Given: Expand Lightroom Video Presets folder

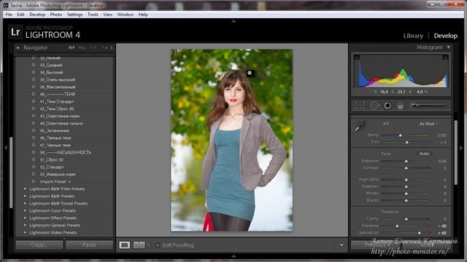Looking at the screenshot, I should point(25,233).
